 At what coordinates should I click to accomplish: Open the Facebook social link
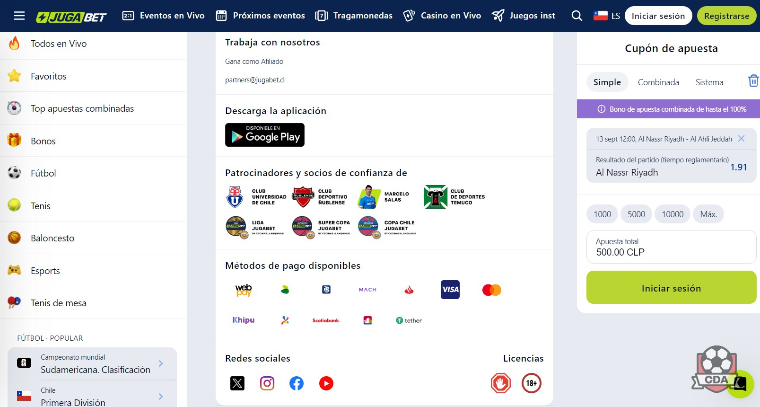tap(297, 383)
